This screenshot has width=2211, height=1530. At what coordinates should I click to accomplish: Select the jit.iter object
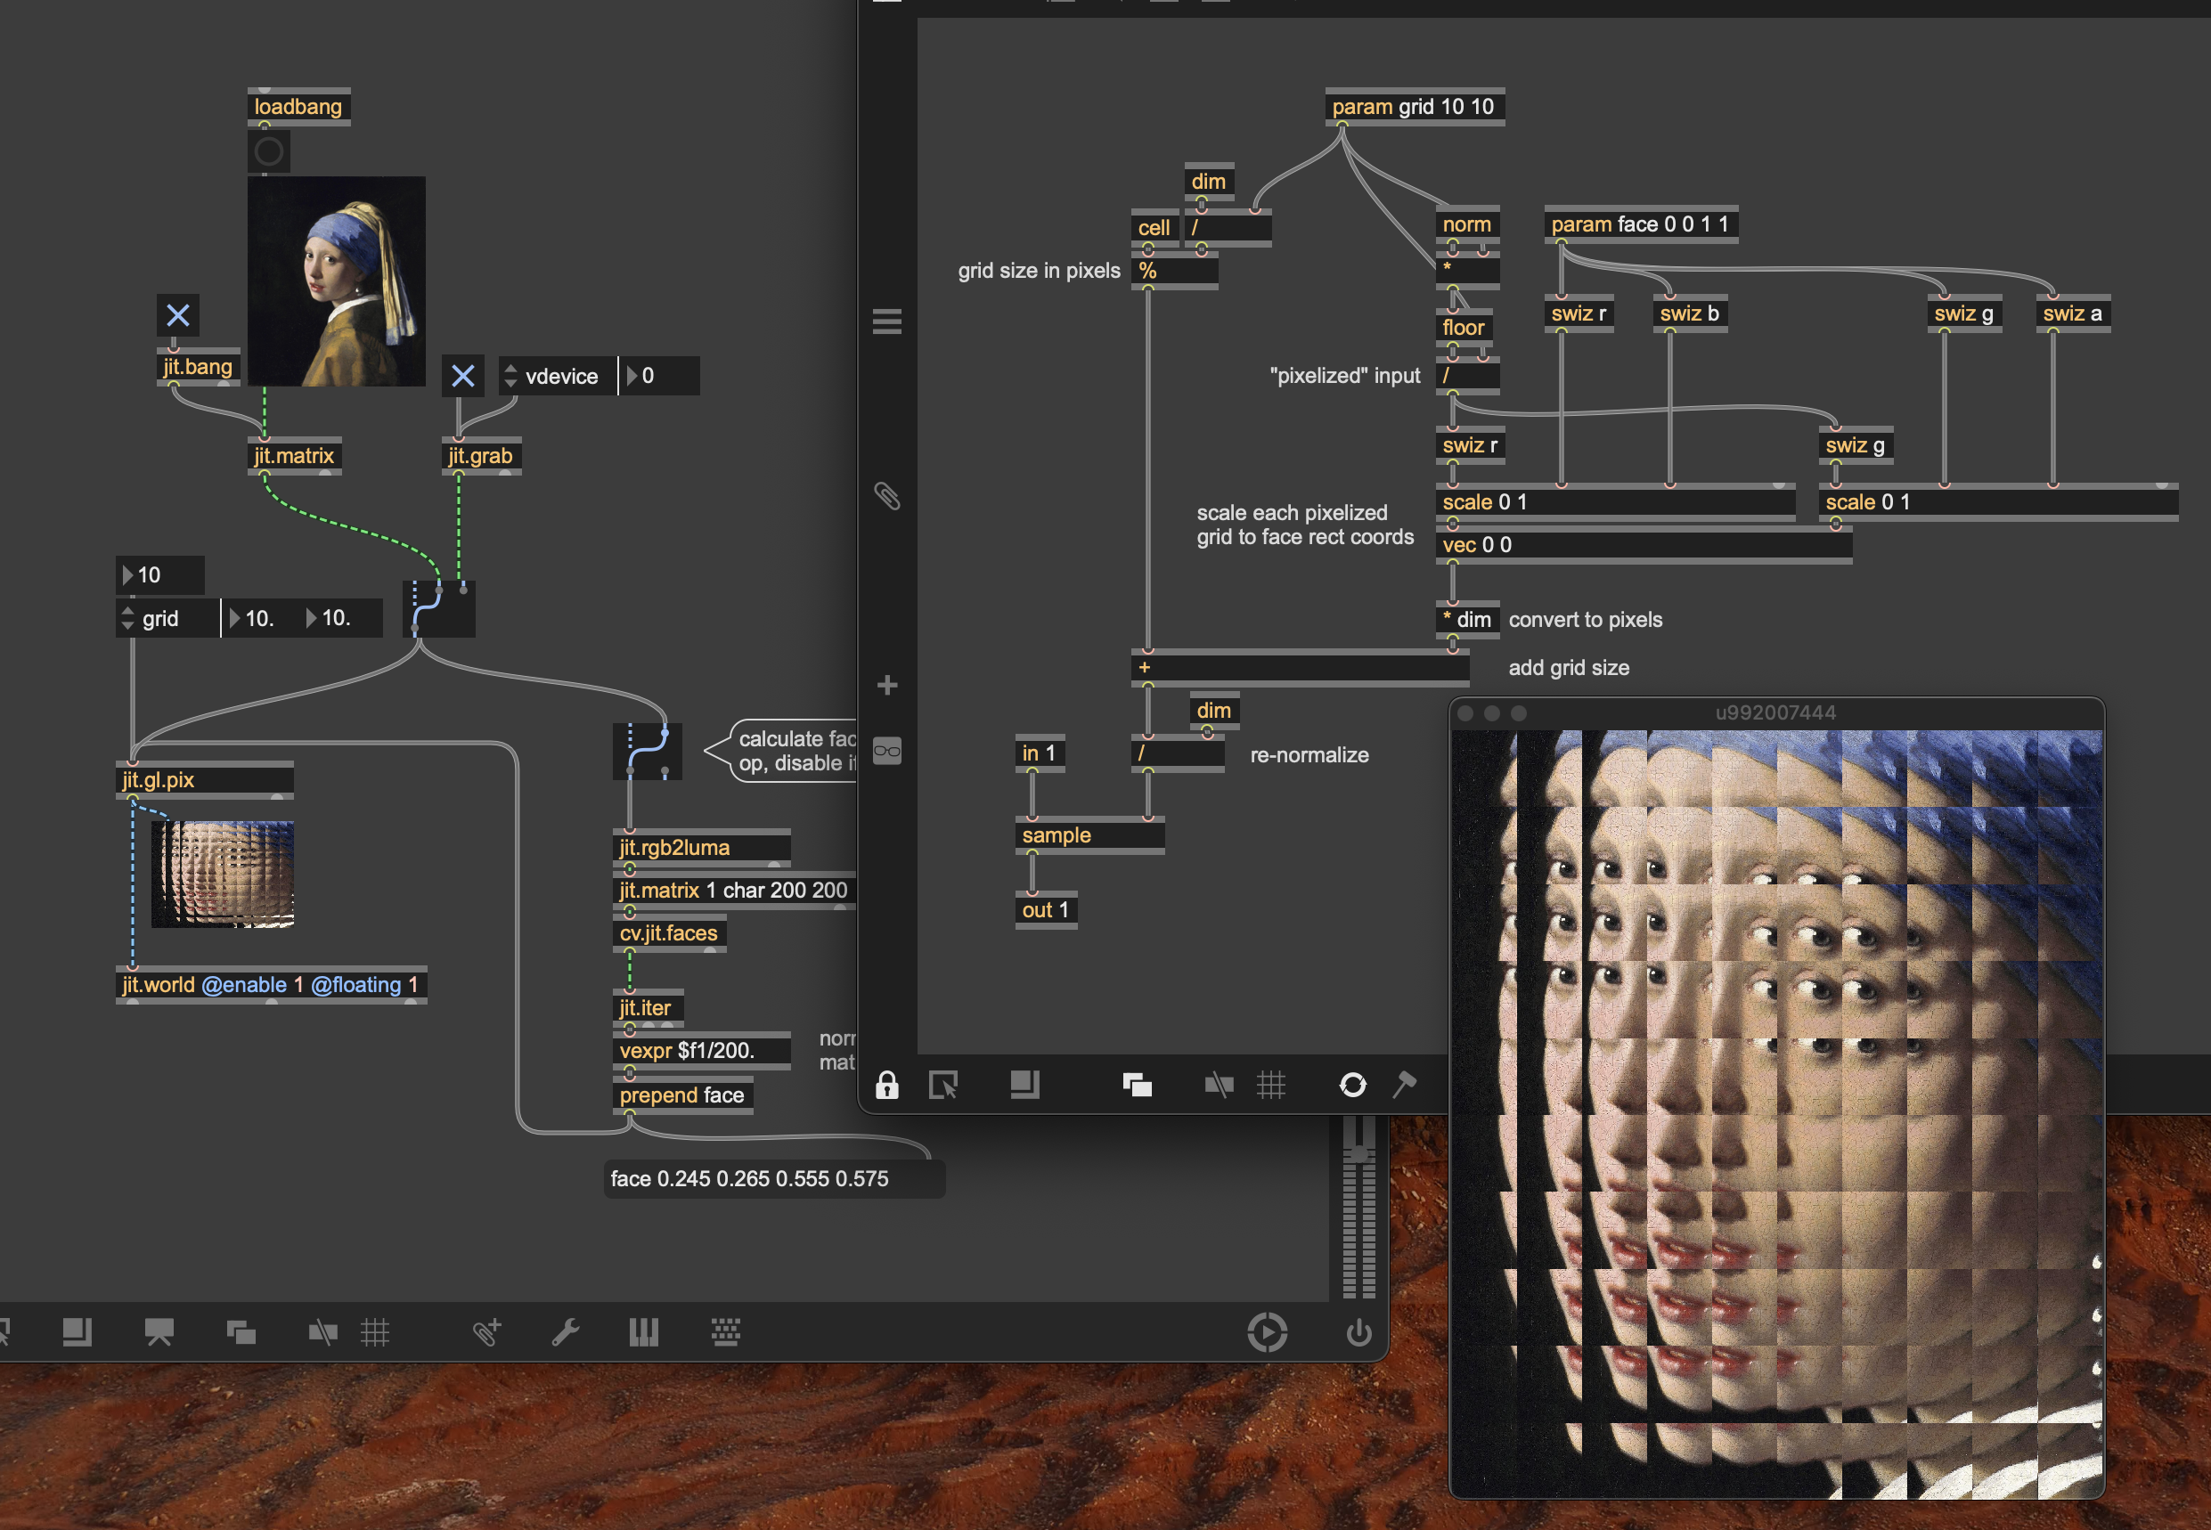(x=649, y=1008)
